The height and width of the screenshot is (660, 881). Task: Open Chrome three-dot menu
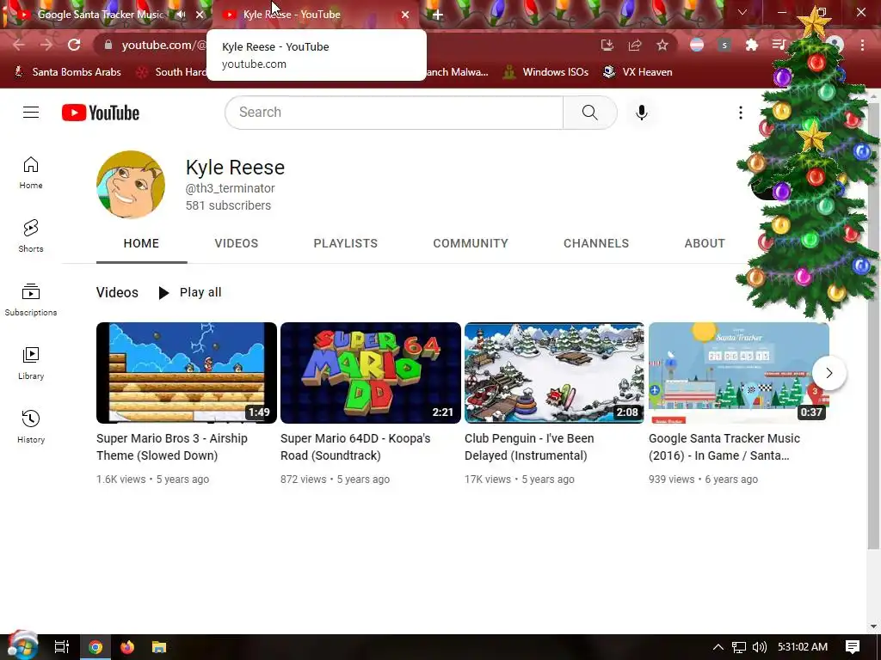pyautogui.click(x=862, y=45)
